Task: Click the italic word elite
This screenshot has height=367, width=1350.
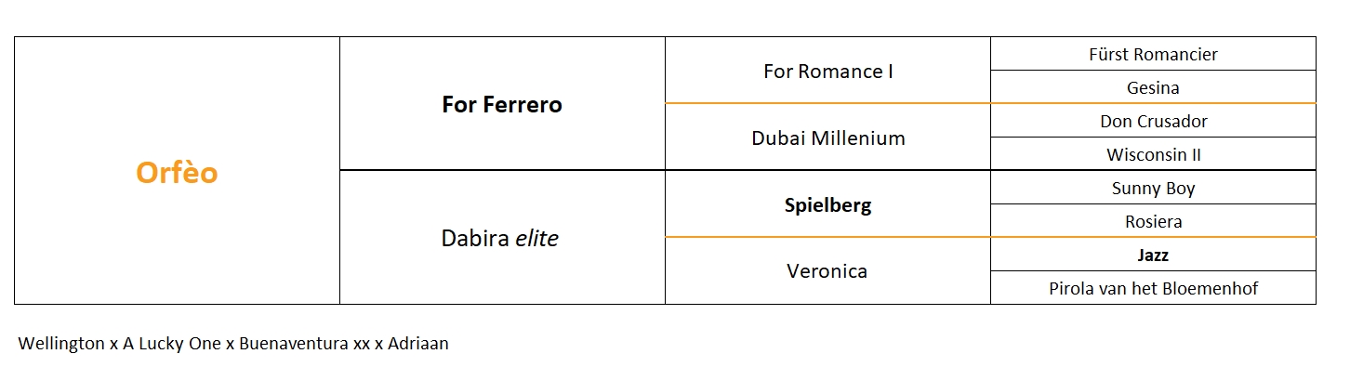Action: [536, 239]
